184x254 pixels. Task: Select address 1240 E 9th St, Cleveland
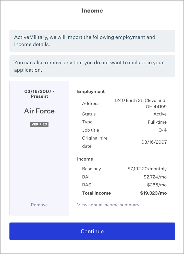click(x=141, y=103)
